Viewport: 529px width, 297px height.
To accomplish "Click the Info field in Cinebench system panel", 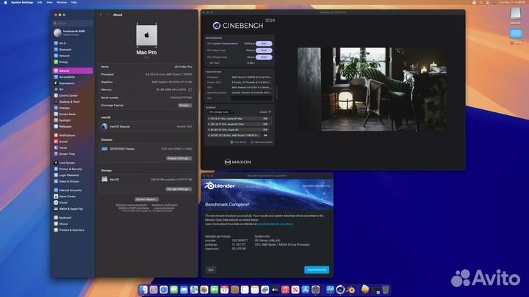I will [251, 98].
